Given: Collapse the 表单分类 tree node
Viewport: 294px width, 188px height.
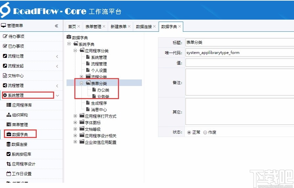Looking at the screenshot, I should [x=81, y=83].
